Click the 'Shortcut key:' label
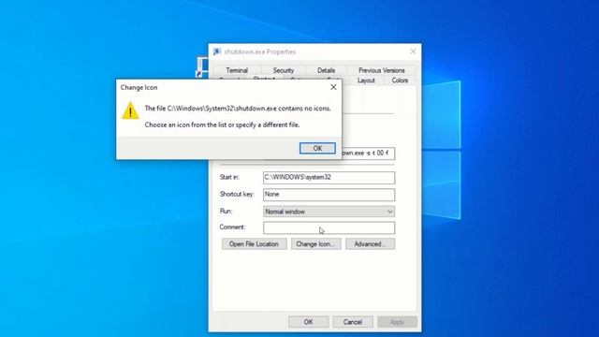The image size is (599, 337). 237,194
